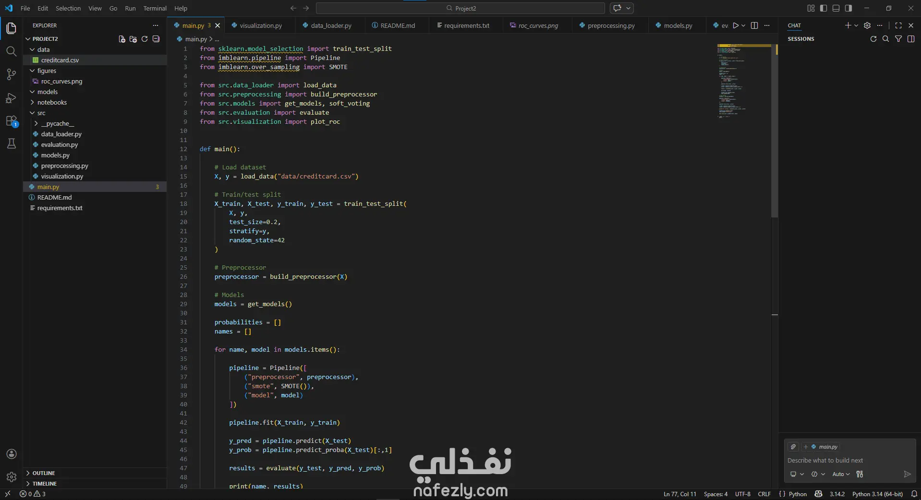The width and height of the screenshot is (921, 500).
Task: Open Go to Line via Ln 77, Col 11
Action: 679,494
